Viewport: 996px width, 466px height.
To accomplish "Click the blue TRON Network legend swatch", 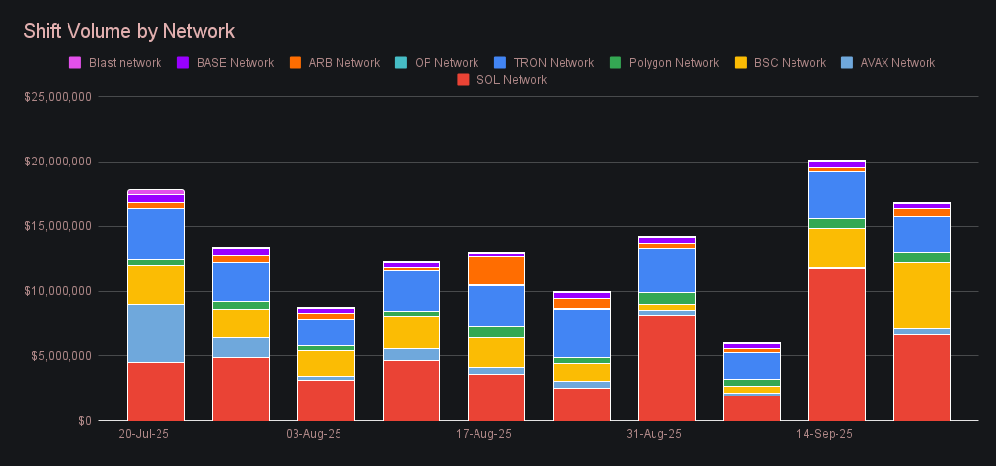I will pos(500,63).
